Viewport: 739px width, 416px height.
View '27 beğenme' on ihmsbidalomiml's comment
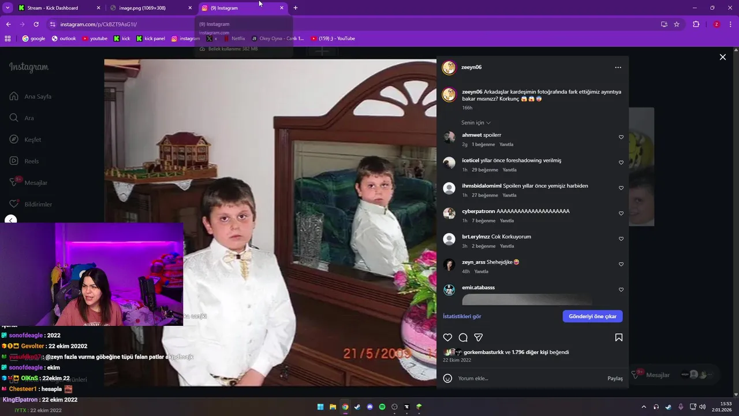(485, 195)
